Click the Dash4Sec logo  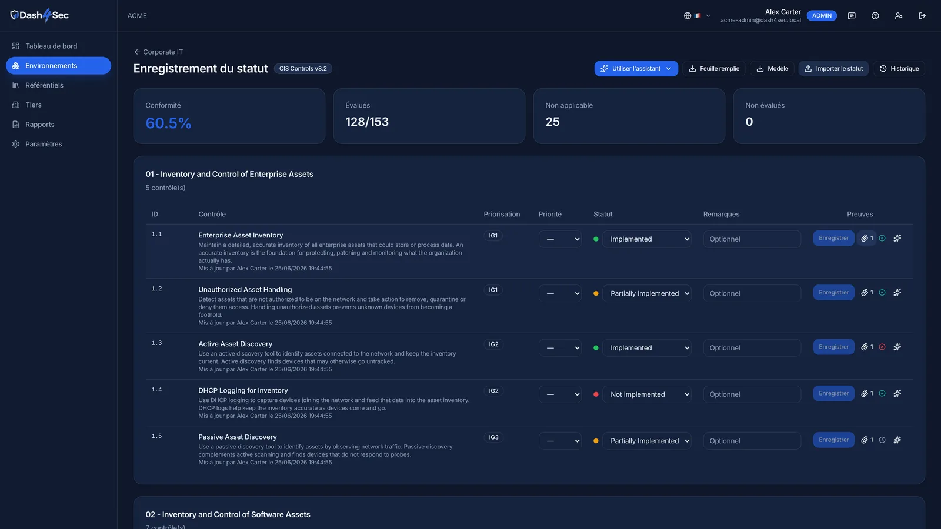(x=39, y=15)
